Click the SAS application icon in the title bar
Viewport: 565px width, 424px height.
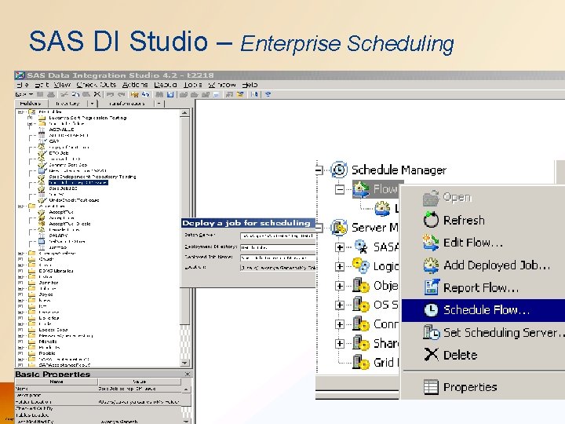20,75
